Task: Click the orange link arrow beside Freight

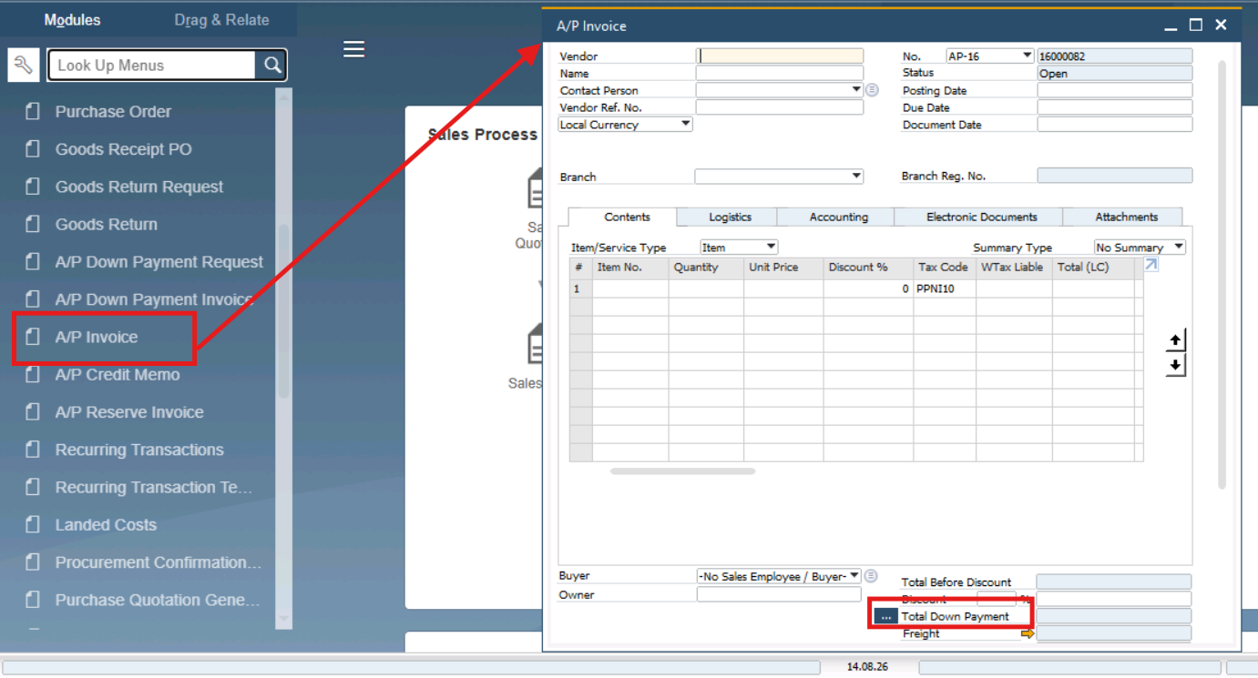Action: pyautogui.click(x=1028, y=633)
